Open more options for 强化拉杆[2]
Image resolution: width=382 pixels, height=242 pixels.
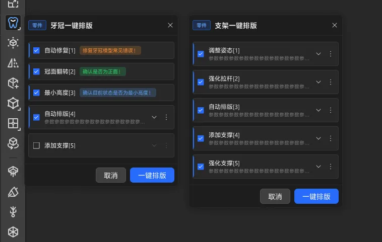(x=331, y=82)
